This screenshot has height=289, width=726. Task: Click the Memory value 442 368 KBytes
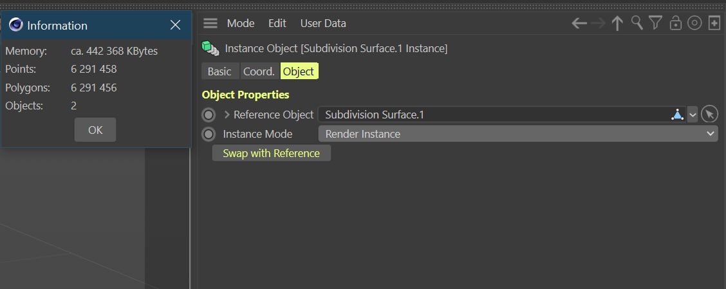(x=115, y=51)
